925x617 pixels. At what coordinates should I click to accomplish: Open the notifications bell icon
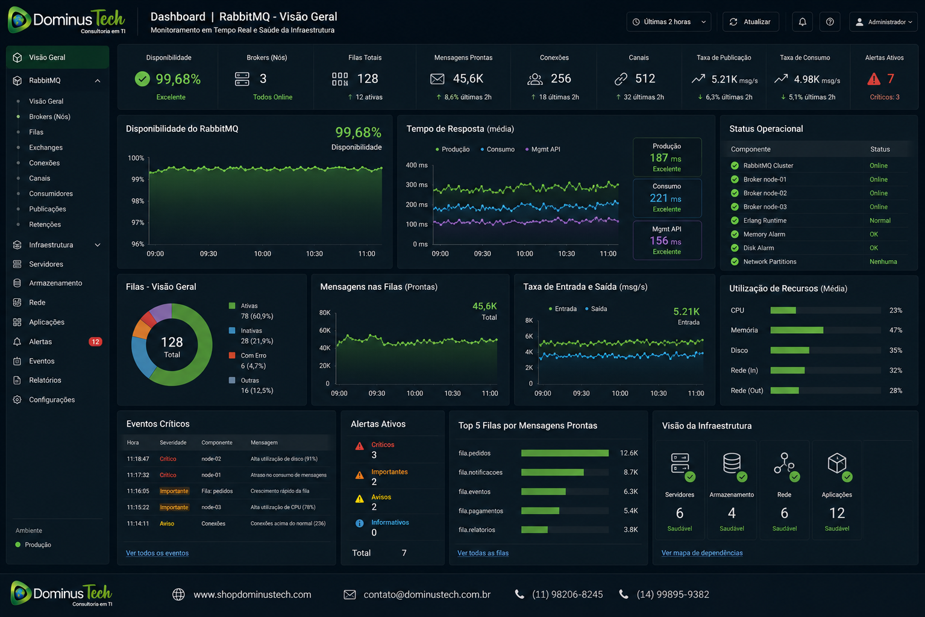(803, 22)
